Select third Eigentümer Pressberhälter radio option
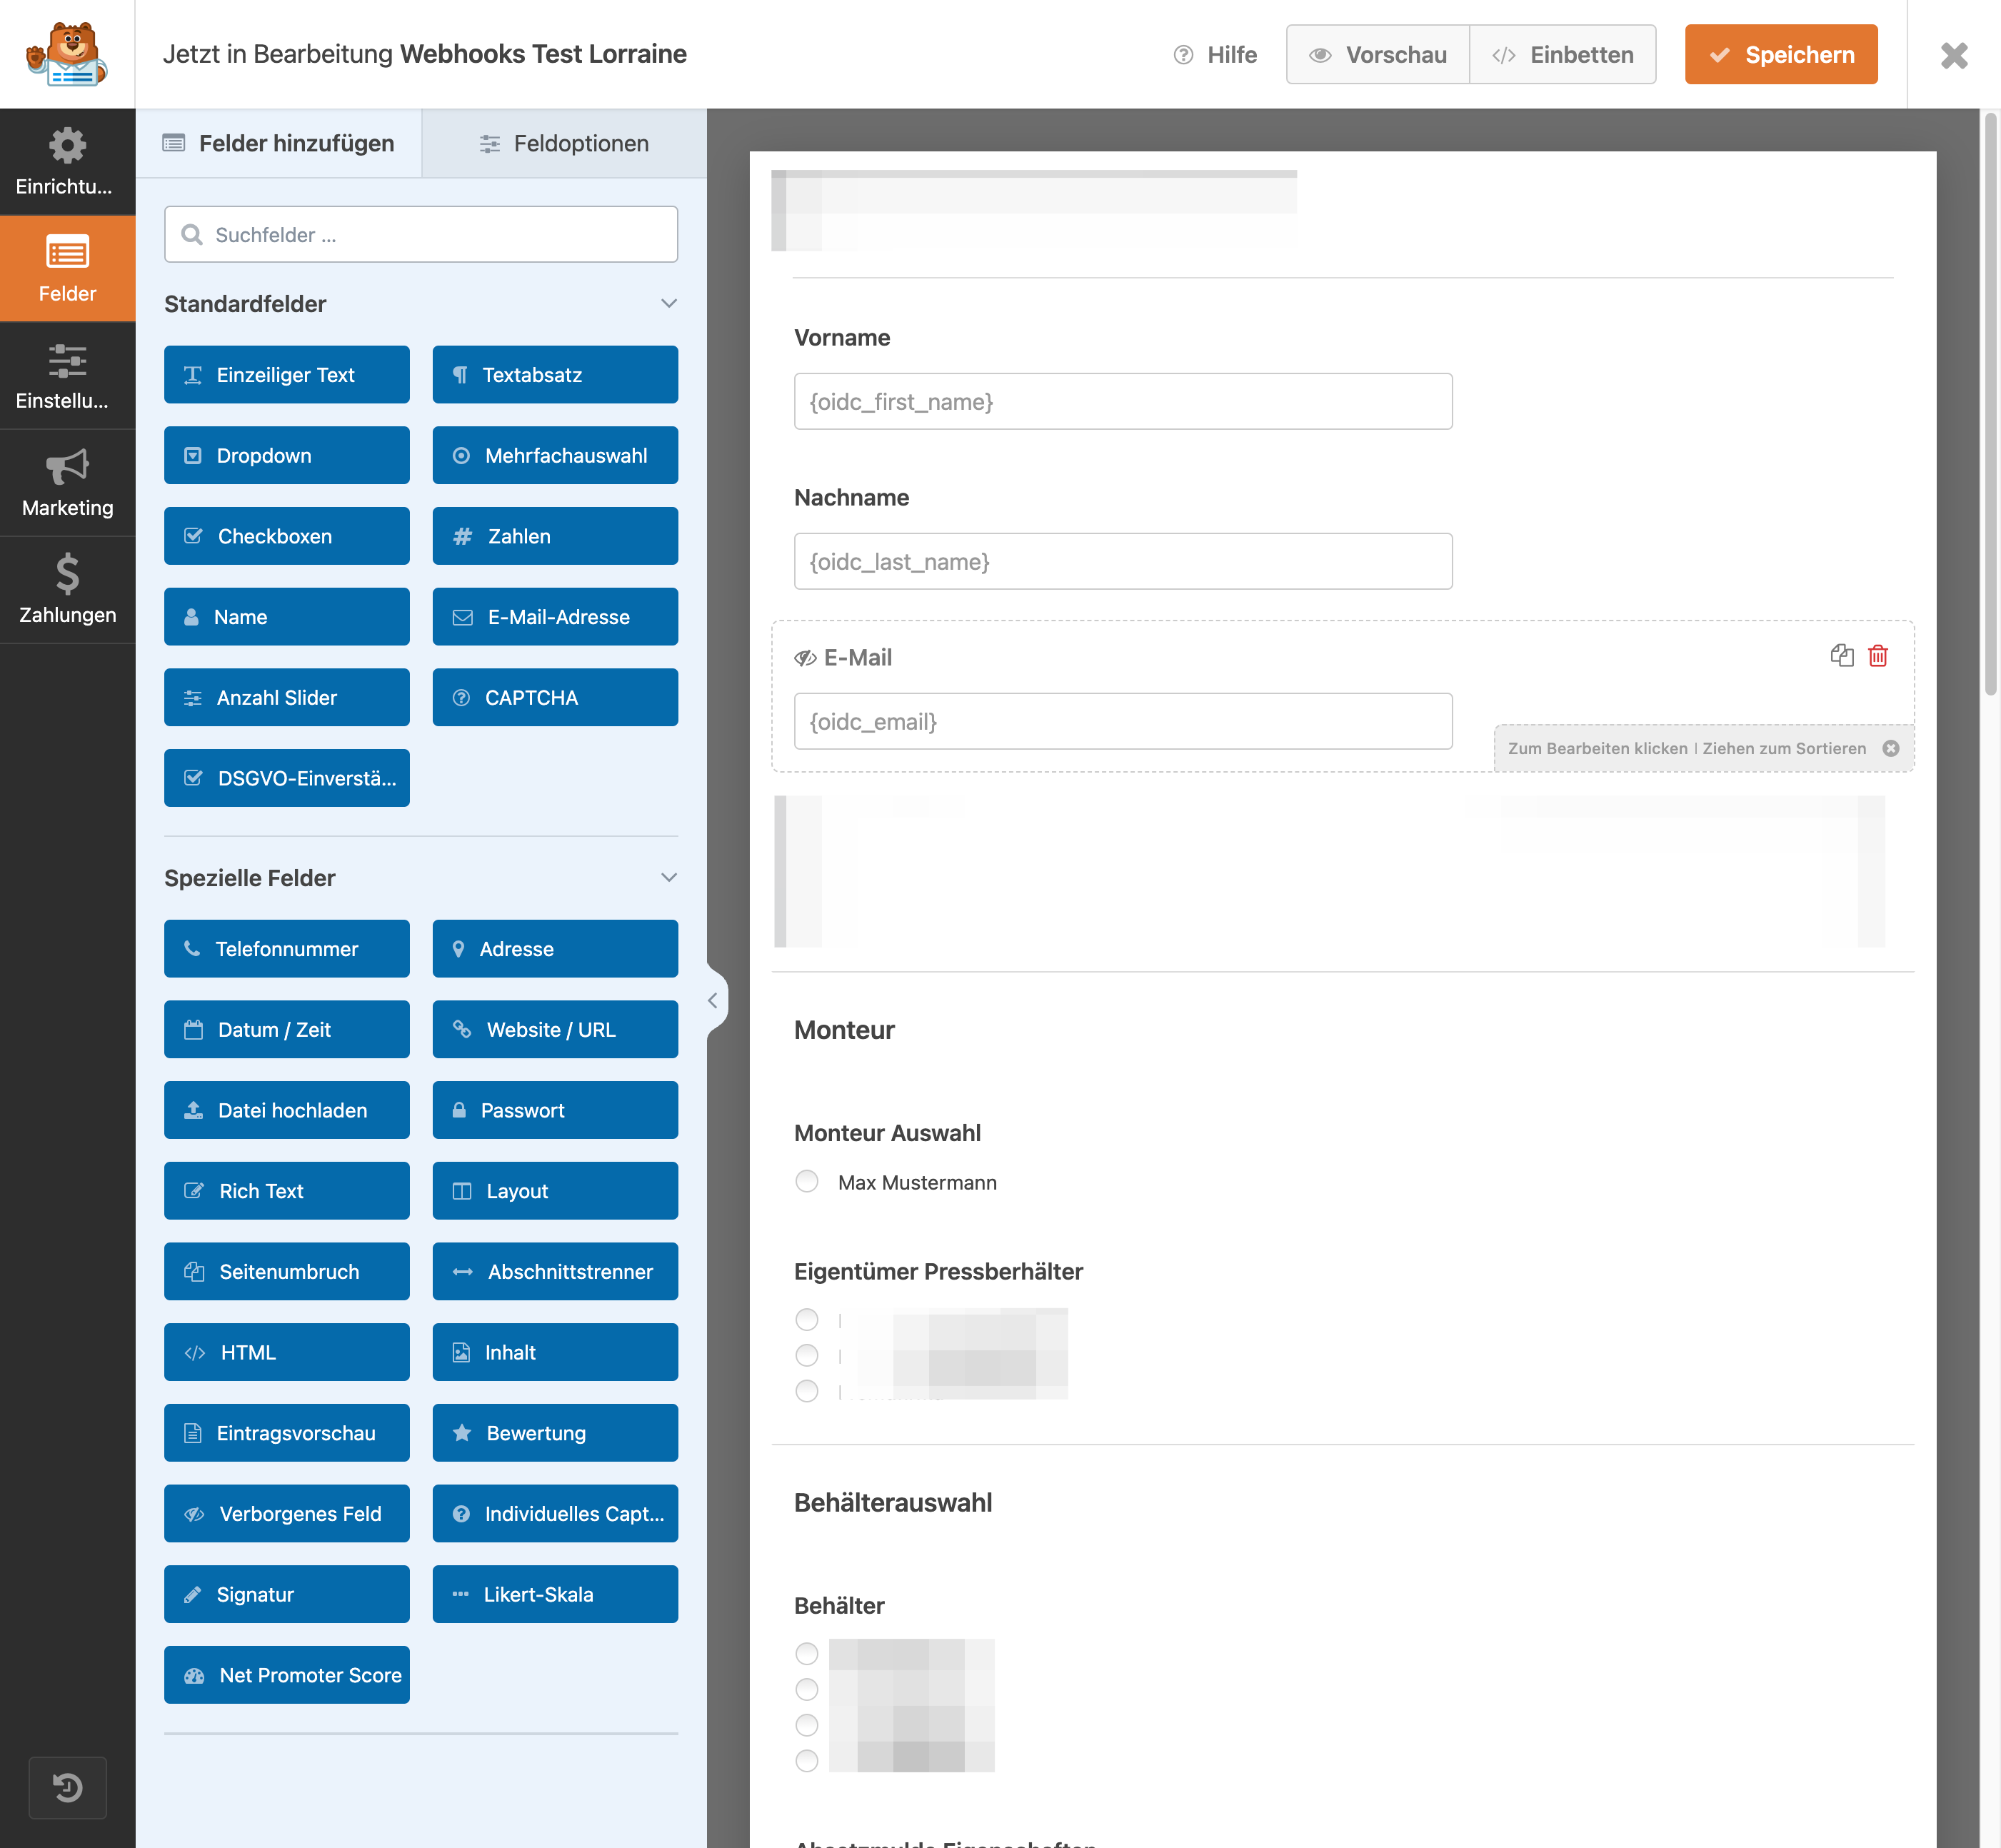2001x1848 pixels. [807, 1391]
